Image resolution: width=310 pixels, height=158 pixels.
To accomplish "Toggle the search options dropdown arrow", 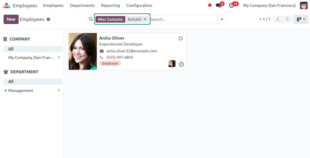I will pos(222,19).
